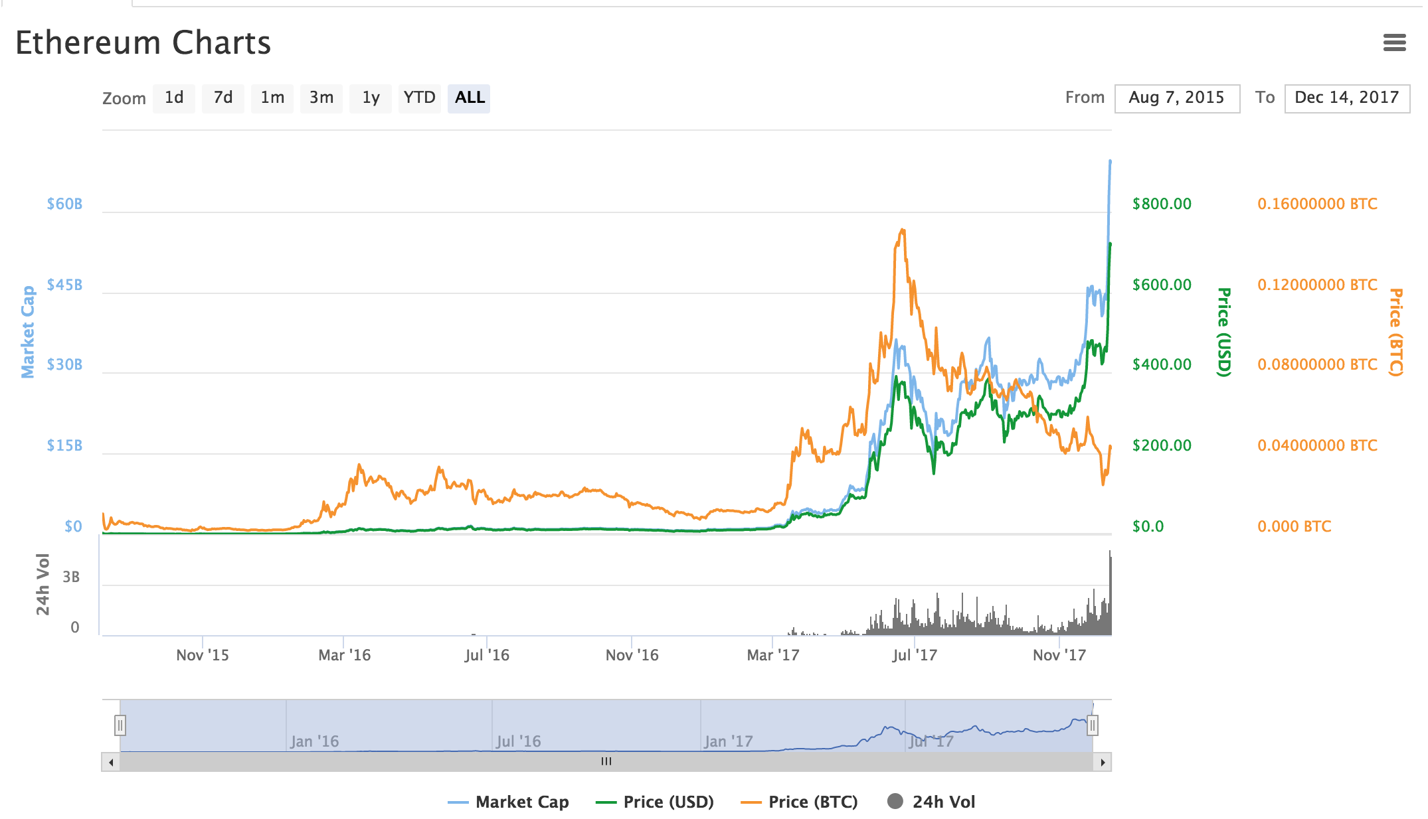Click the Jan '16 navigator label
The image size is (1428, 819).
(314, 741)
